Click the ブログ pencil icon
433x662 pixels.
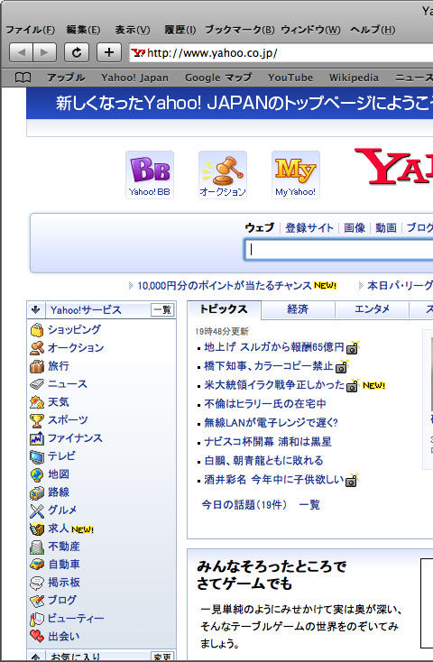tap(37, 601)
